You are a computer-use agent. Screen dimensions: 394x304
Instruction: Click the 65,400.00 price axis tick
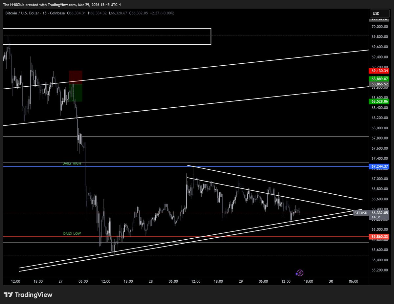(x=380, y=260)
